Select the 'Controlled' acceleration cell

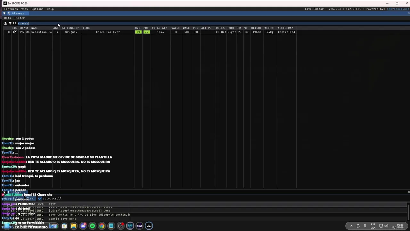tap(286, 32)
